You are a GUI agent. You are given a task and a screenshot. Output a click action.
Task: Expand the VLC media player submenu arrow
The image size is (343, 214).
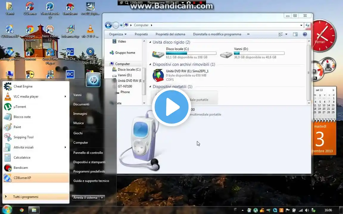coord(65,97)
